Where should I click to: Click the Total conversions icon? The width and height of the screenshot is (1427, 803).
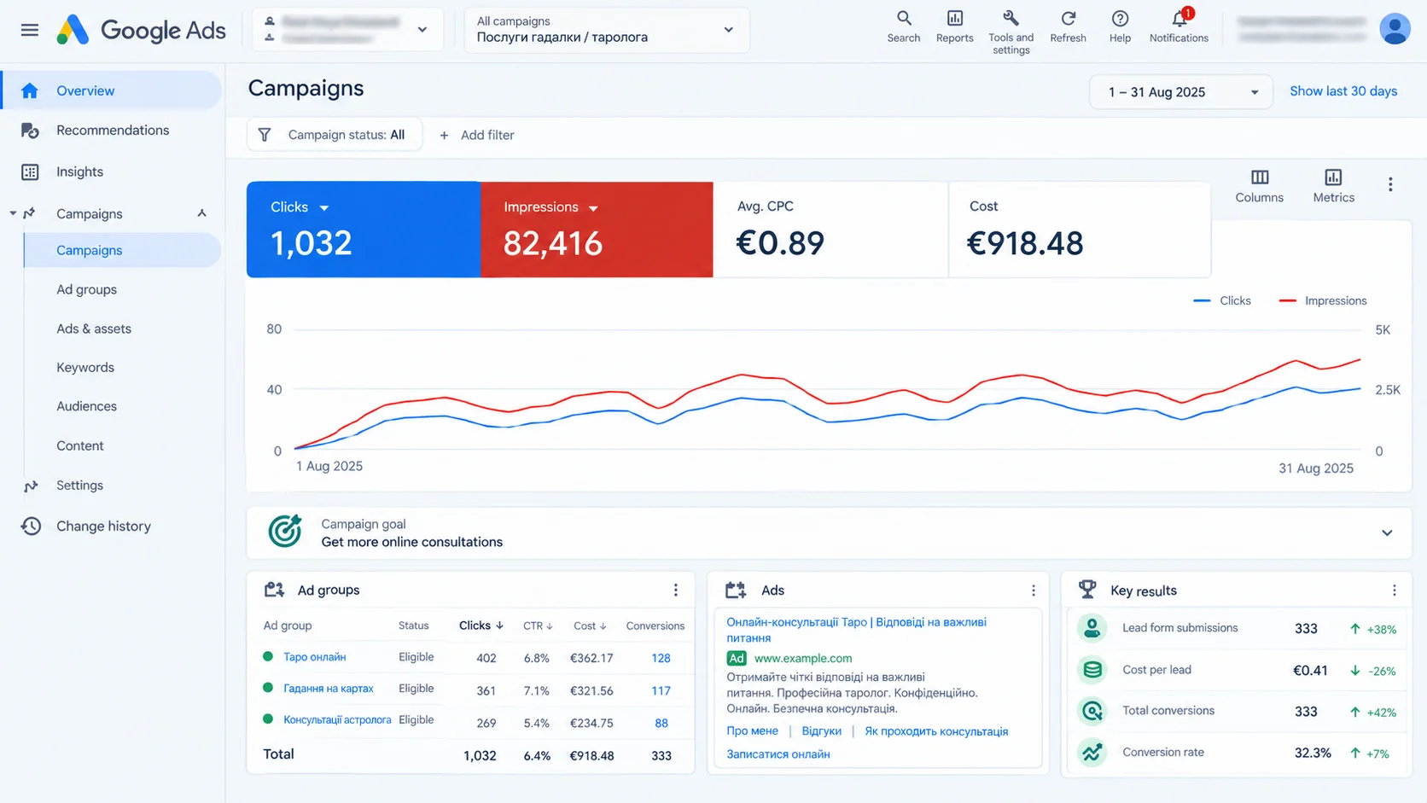click(1092, 711)
